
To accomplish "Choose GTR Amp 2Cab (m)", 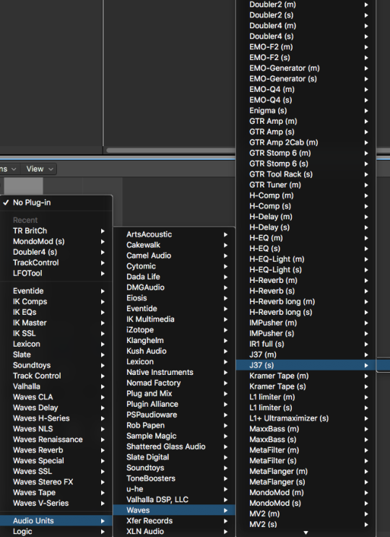I will click(306, 142).
